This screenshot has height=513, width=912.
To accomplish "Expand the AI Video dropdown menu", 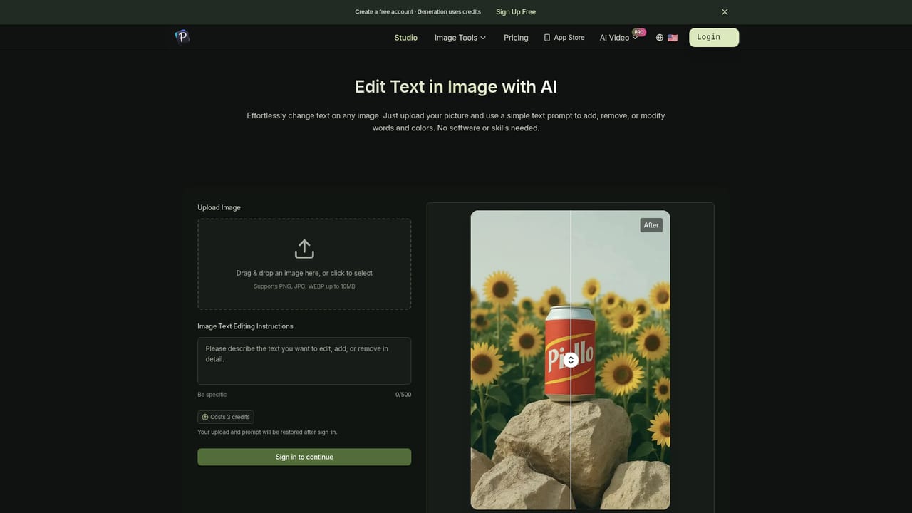I will 618,38.
